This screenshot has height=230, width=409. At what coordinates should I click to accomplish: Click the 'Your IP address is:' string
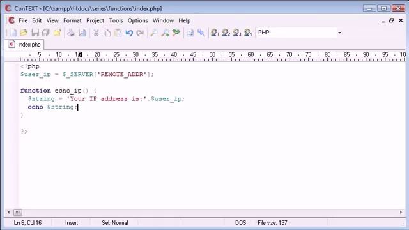coord(107,99)
